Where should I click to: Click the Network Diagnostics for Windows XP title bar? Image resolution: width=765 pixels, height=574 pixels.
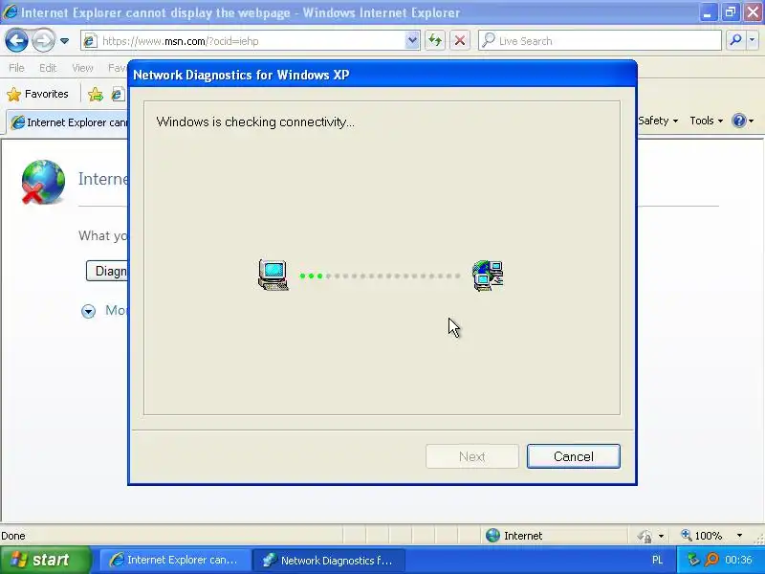382,75
